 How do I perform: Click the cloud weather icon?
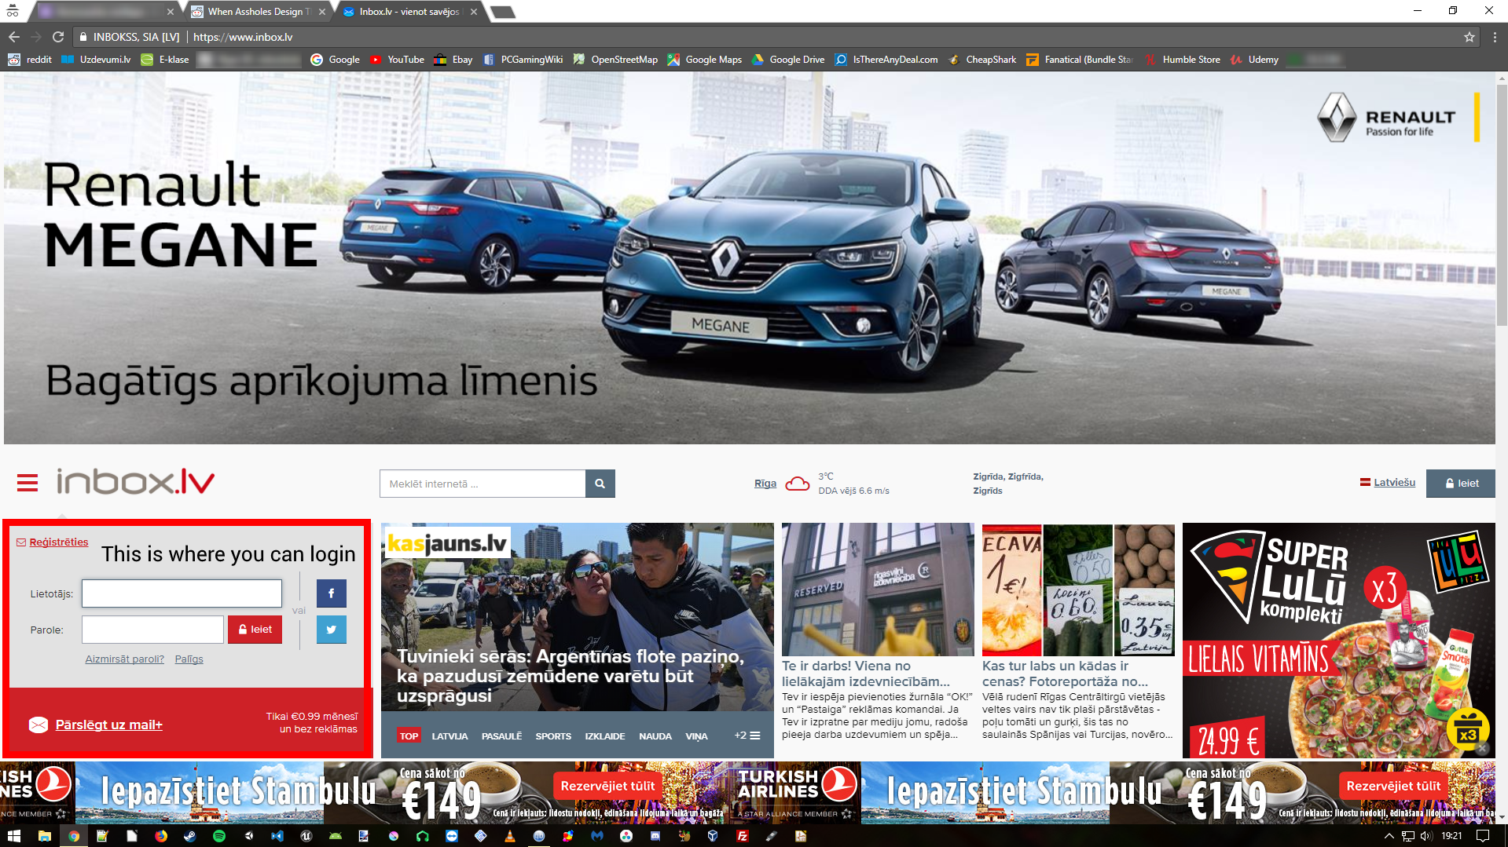[x=798, y=484]
